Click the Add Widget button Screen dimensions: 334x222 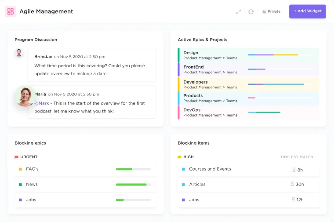307,11
